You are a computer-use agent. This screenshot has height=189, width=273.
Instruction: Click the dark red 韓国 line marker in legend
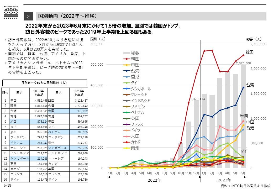pyautogui.click(x=127, y=59)
